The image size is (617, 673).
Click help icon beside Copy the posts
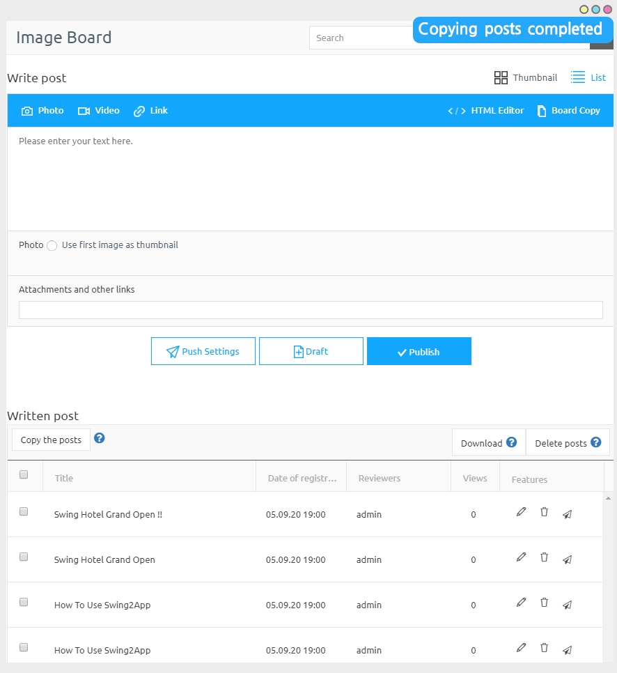click(x=100, y=438)
